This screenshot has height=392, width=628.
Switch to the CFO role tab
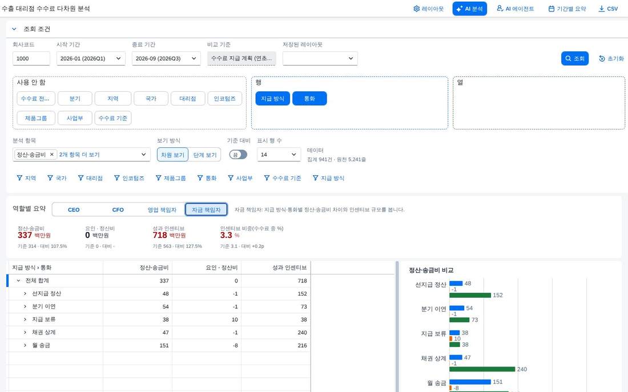coord(118,210)
